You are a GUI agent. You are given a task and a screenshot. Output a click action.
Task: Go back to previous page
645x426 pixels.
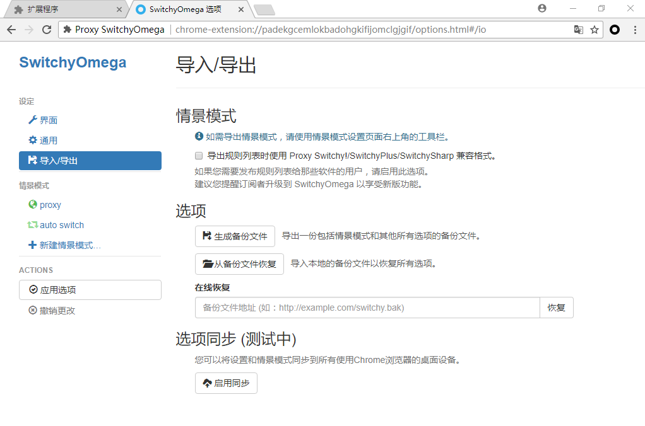click(11, 30)
